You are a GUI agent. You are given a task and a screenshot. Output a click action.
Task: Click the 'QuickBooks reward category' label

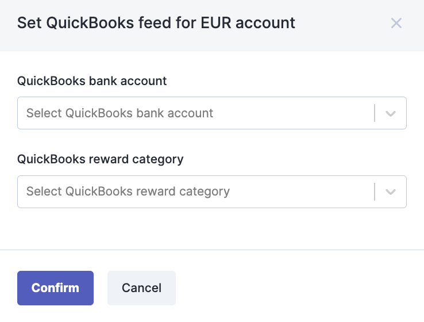coord(100,159)
